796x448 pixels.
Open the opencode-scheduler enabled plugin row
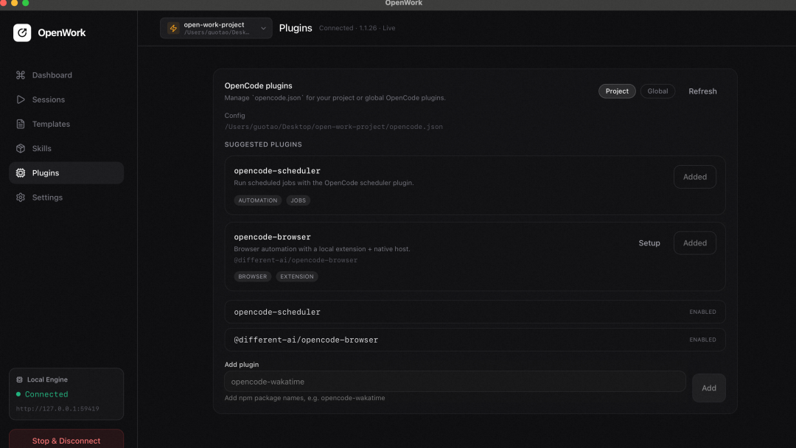pos(475,312)
